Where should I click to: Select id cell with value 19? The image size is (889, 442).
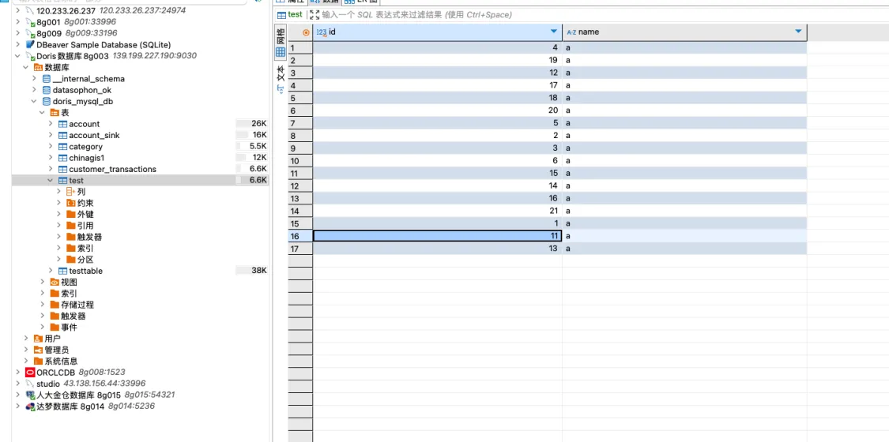[437, 61]
